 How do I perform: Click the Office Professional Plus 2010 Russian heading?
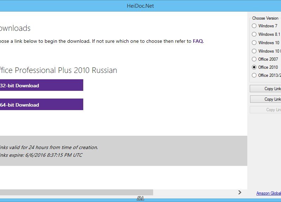pyautogui.click(x=58, y=70)
